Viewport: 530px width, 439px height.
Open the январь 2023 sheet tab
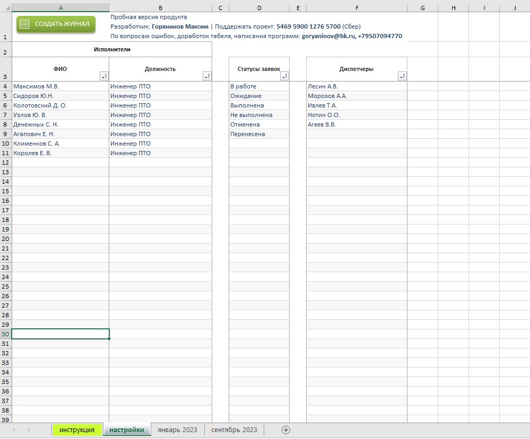tap(177, 430)
